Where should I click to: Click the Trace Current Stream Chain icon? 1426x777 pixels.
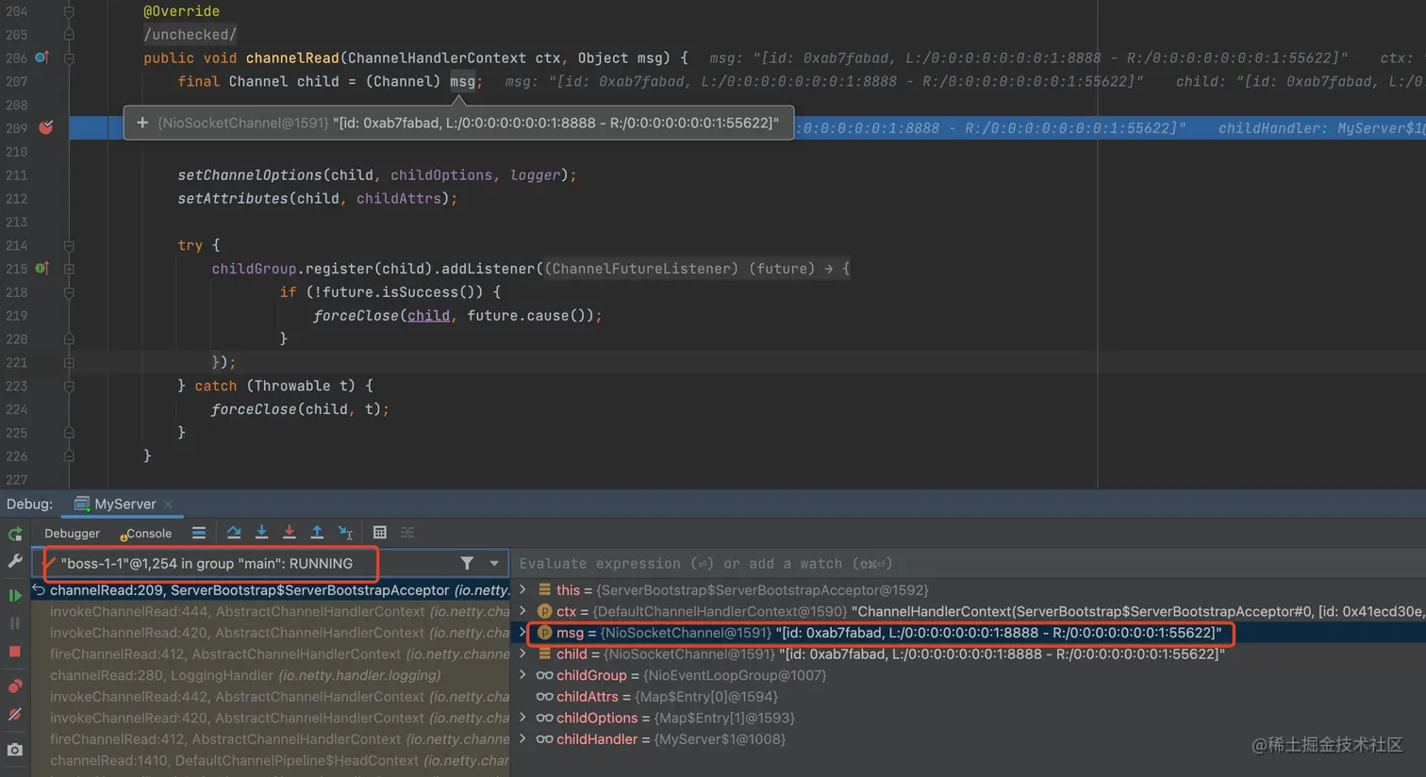[407, 533]
